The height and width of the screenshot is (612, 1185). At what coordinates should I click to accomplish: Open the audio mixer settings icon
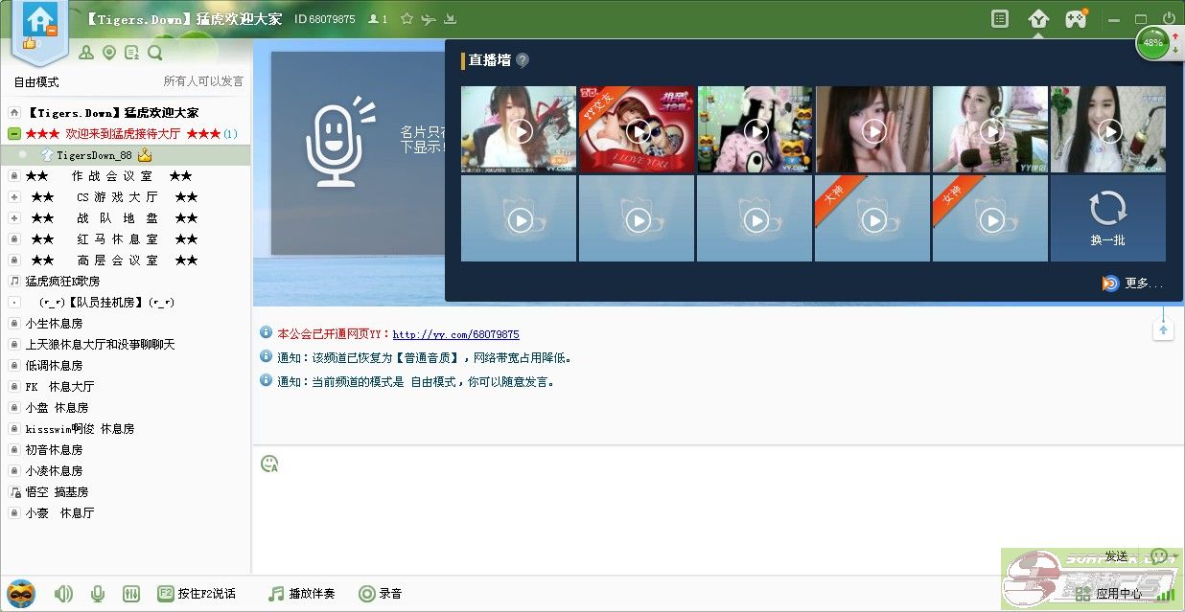(131, 594)
